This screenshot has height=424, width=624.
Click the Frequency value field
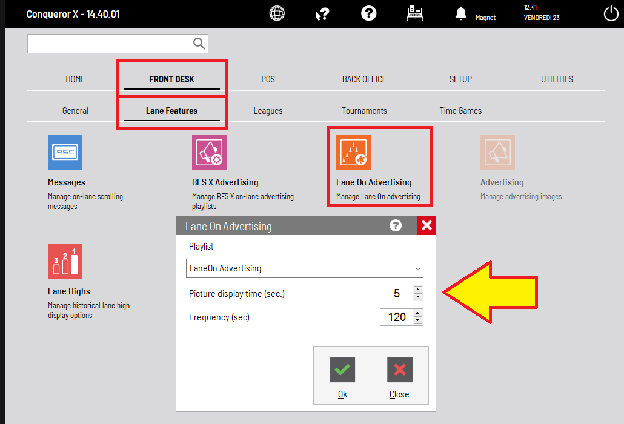pyautogui.click(x=397, y=317)
